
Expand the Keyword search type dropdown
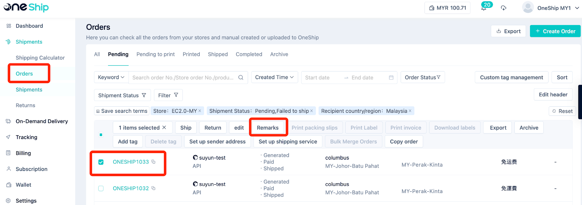(111, 77)
